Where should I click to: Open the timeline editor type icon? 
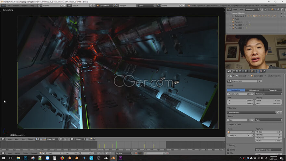click(4, 153)
